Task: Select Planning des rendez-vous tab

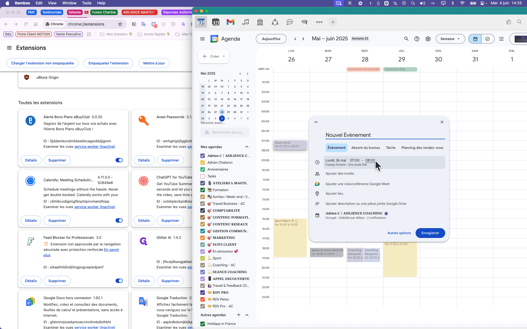Action: coord(422,148)
